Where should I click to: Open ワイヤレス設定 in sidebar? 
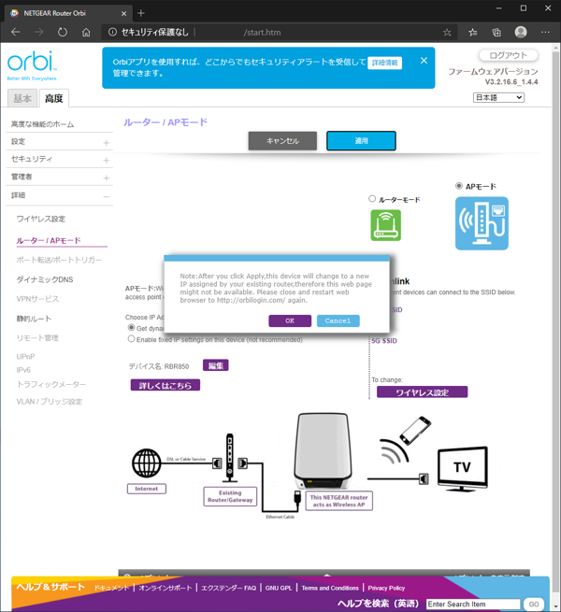(41, 219)
